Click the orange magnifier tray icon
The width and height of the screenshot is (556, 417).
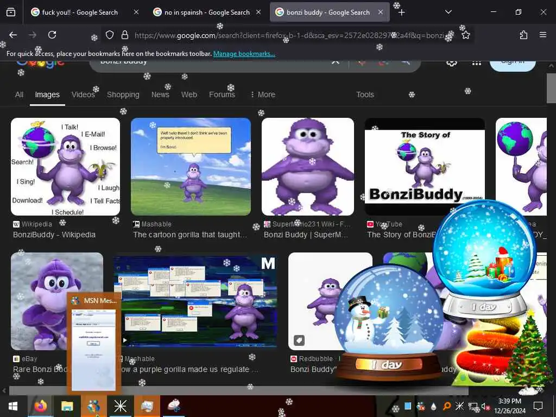point(447,406)
